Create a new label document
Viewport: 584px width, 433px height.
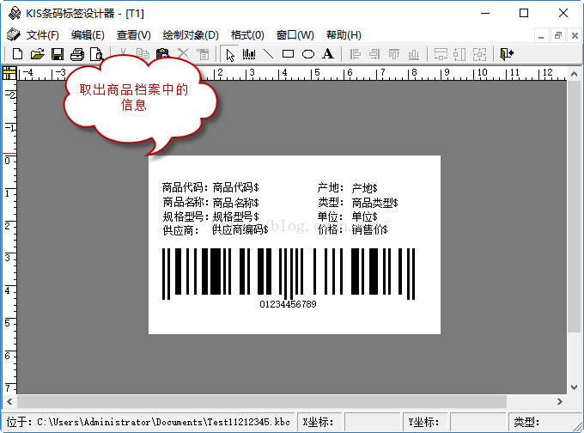(x=17, y=54)
